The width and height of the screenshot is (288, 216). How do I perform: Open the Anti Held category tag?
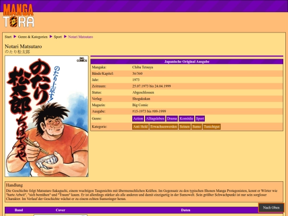click(x=140, y=127)
